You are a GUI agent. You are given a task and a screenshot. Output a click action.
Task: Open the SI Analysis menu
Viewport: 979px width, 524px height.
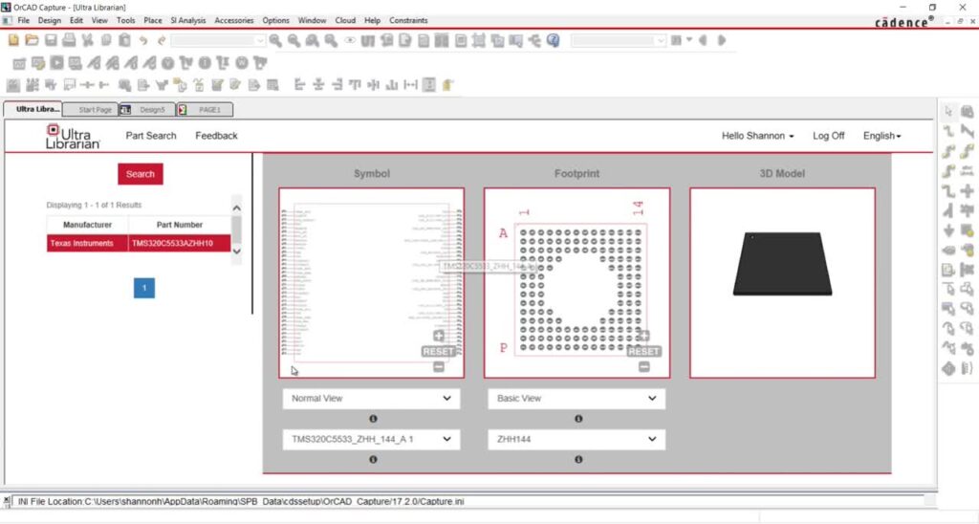188,21
